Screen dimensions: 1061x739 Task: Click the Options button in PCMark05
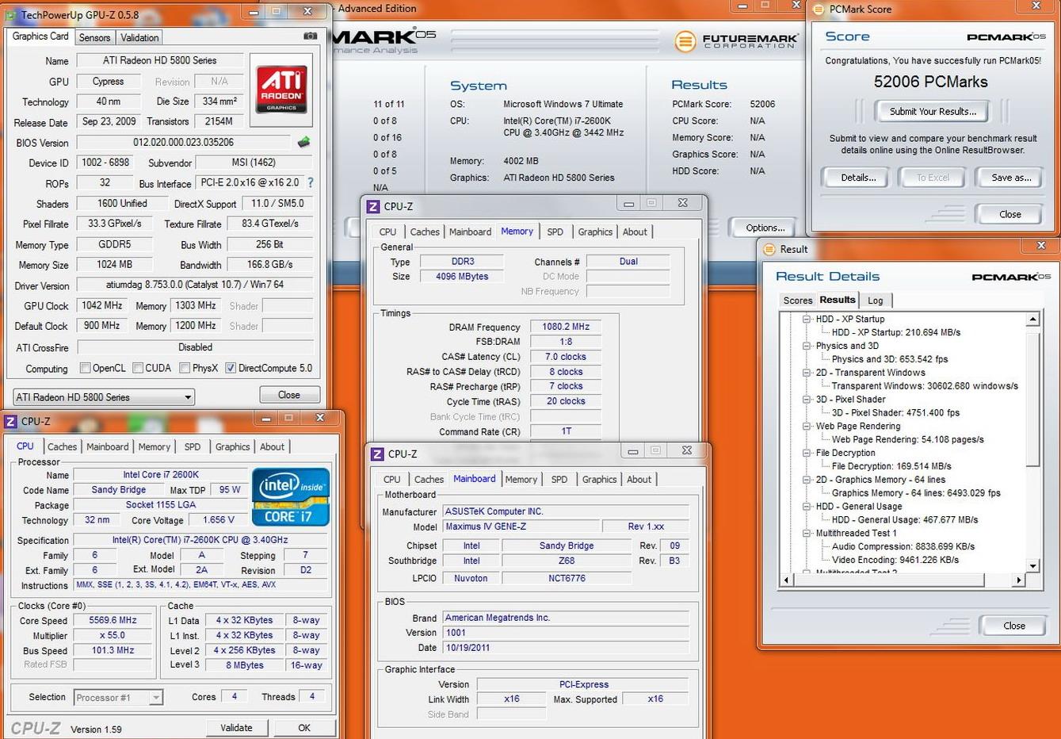[x=765, y=228]
